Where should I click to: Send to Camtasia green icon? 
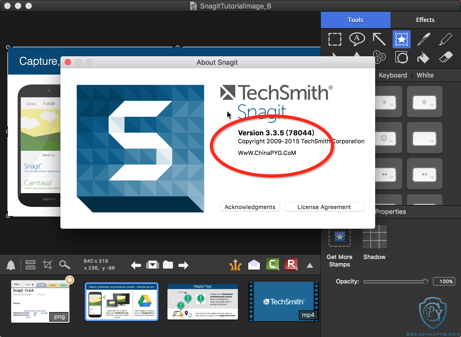click(273, 265)
